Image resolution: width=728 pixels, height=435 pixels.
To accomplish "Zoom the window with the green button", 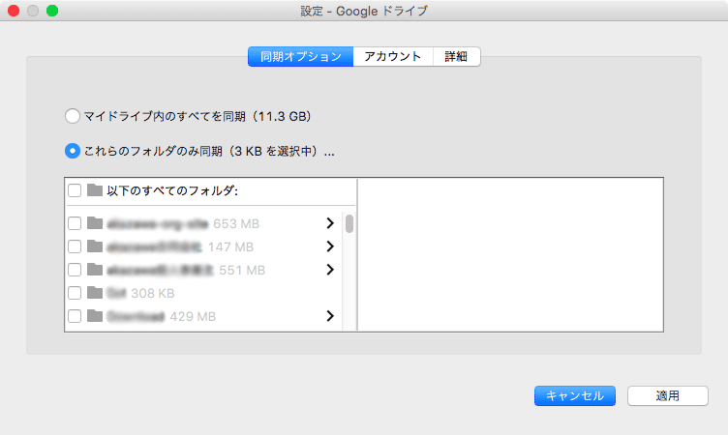I will (52, 11).
